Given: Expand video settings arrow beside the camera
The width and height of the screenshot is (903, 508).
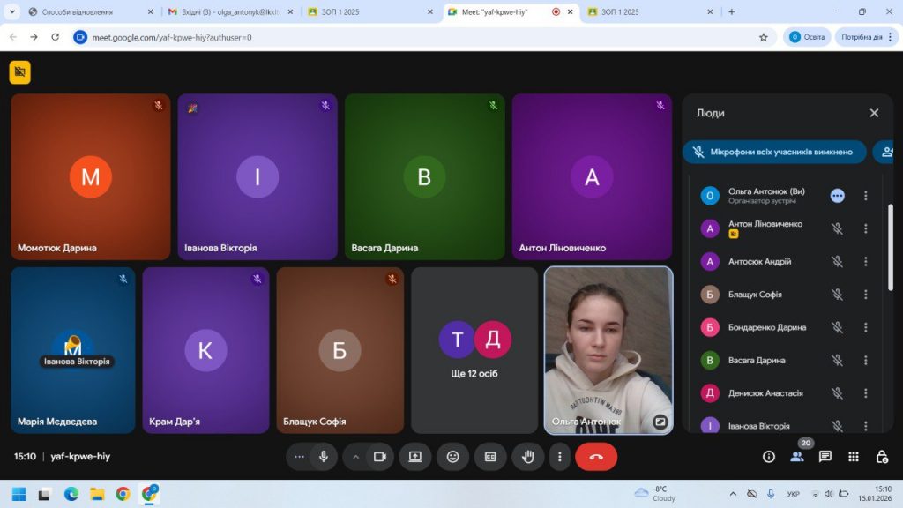Looking at the screenshot, I should point(356,457).
